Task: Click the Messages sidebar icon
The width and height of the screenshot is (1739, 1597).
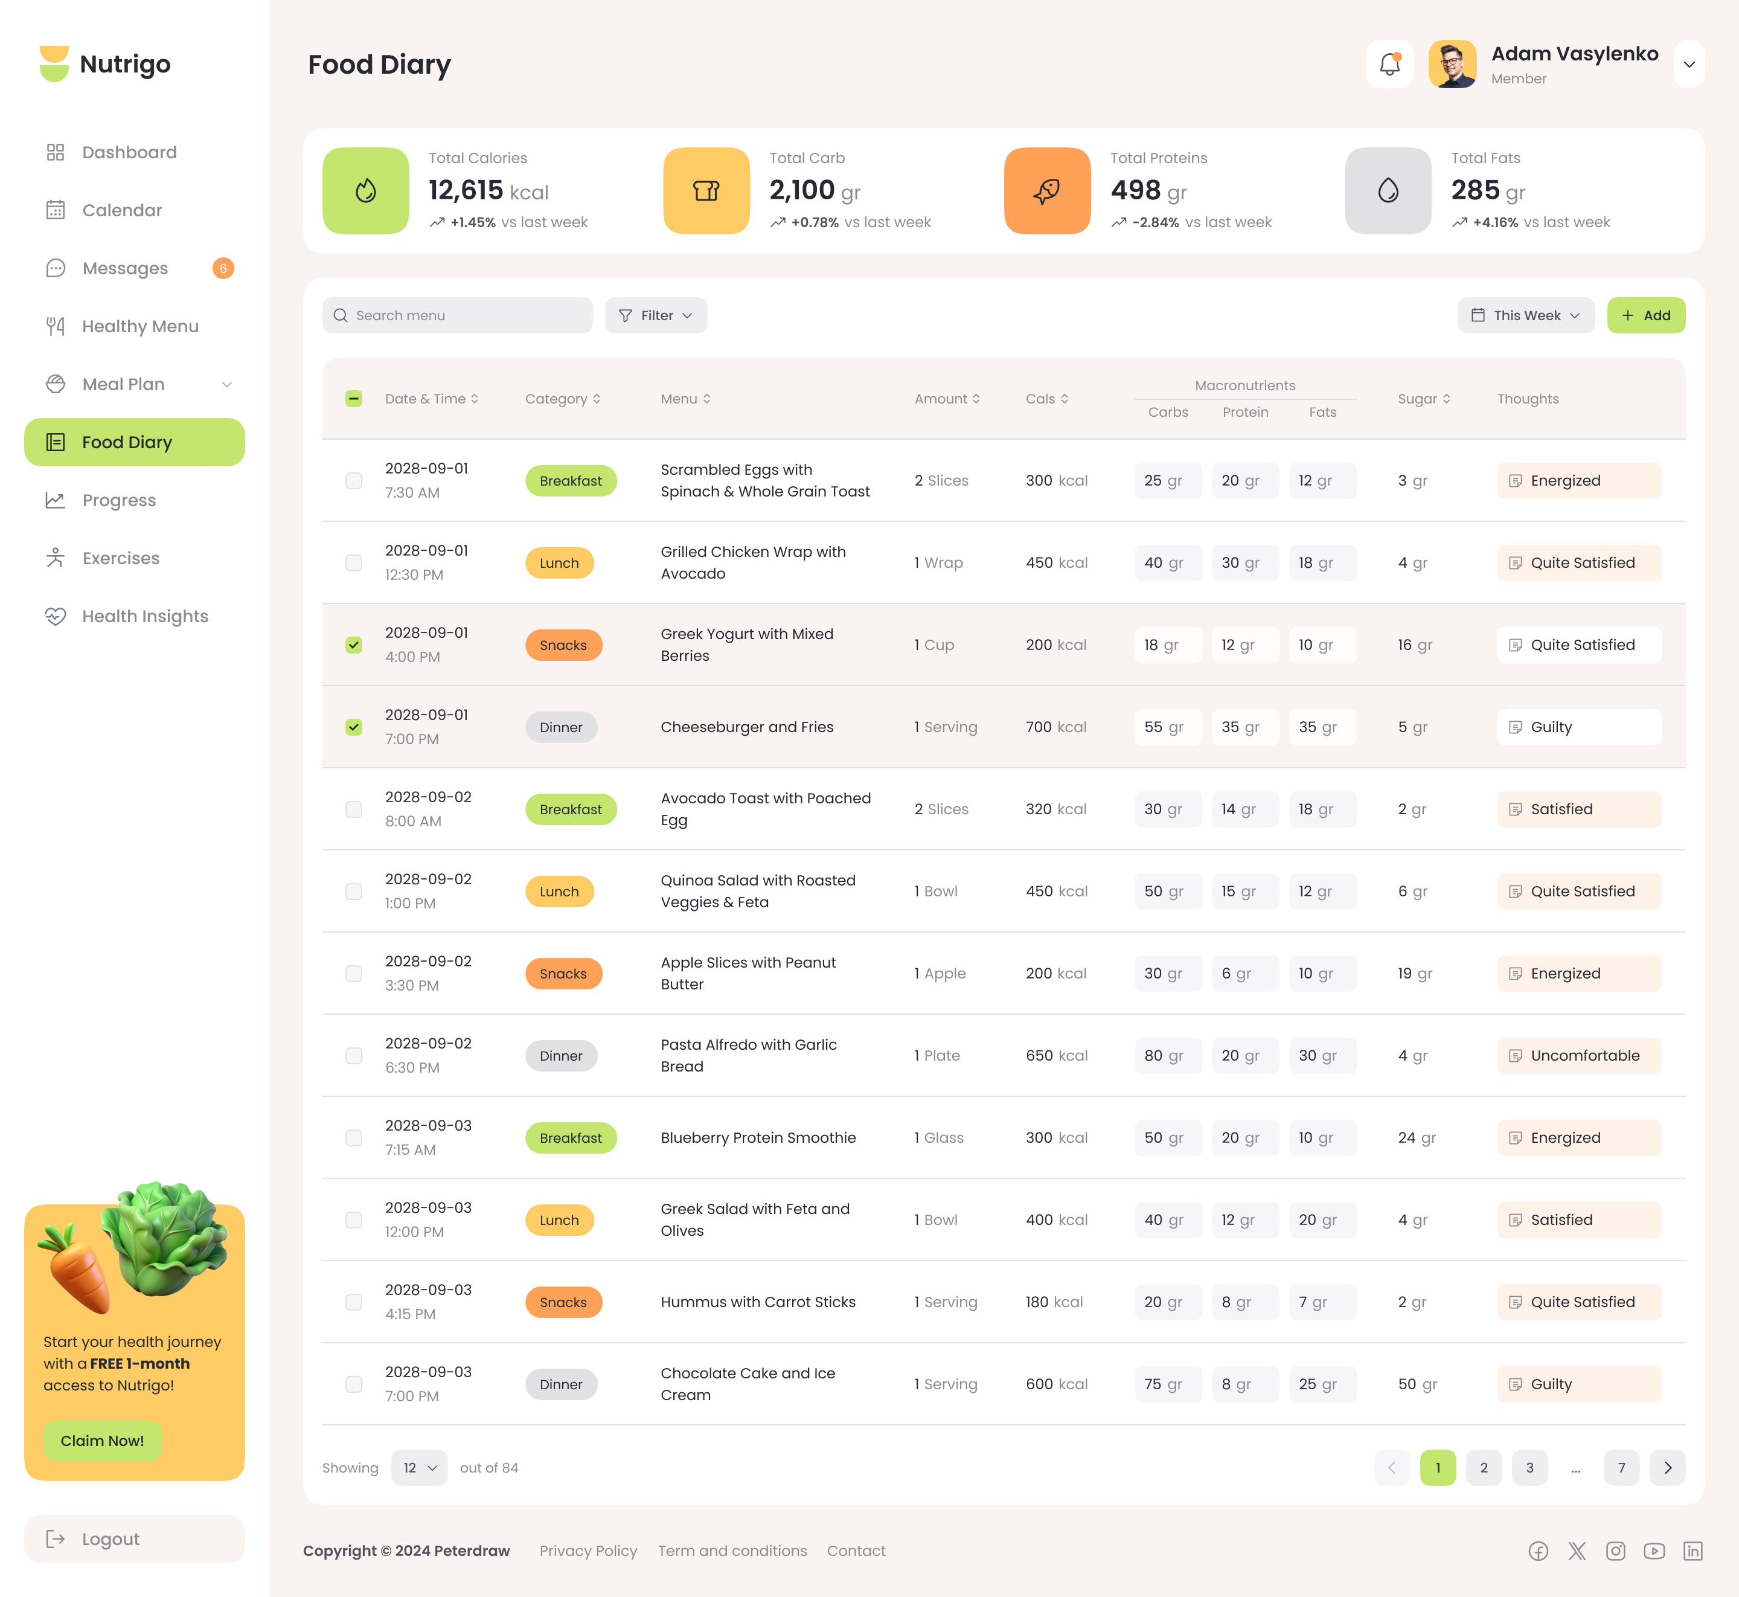Action: pos(56,268)
